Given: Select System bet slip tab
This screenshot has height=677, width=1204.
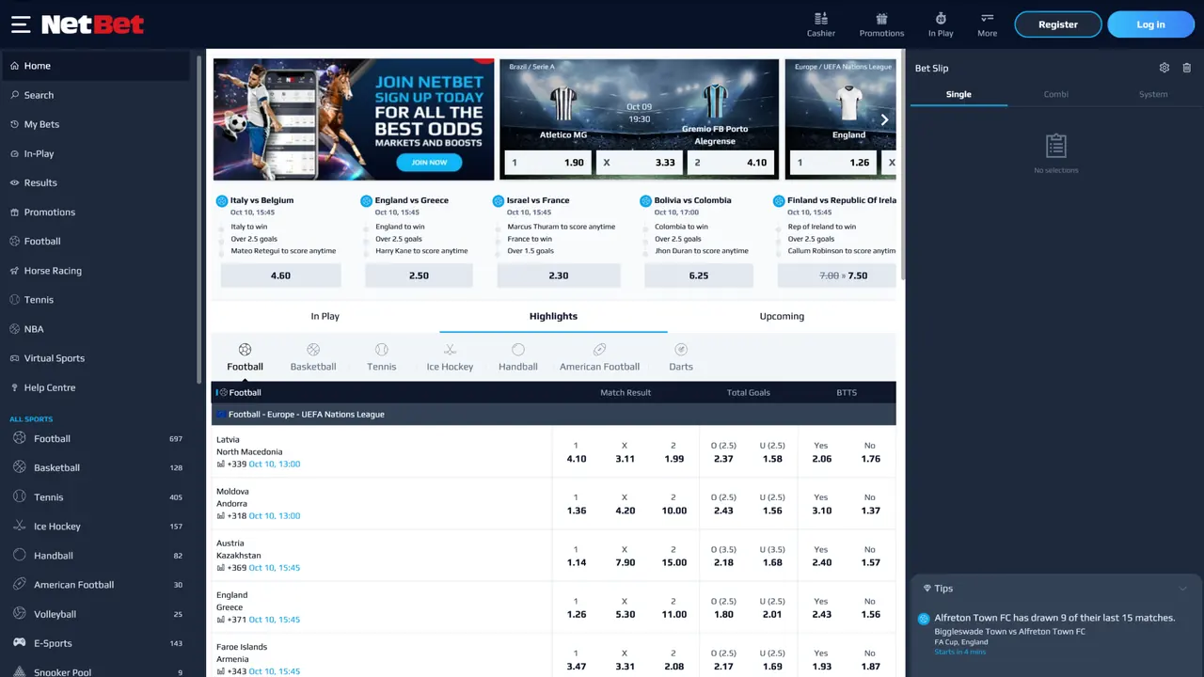Looking at the screenshot, I should coord(1153,94).
